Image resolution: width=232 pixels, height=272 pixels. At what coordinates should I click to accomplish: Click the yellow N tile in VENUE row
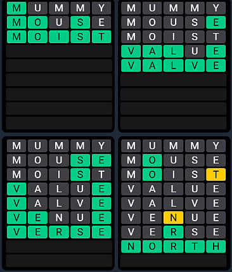(x=173, y=217)
